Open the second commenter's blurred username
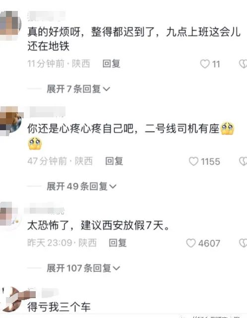The height and width of the screenshot is (318, 247). [48, 112]
